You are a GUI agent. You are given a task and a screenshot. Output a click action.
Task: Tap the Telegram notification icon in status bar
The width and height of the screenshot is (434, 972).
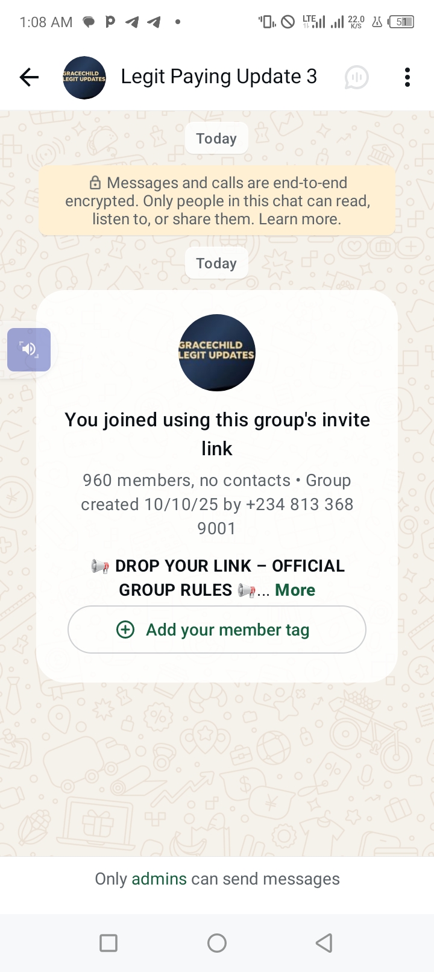click(132, 22)
